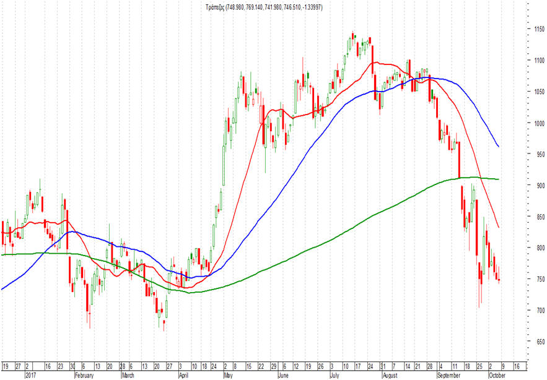Click the 2017 year label
This screenshot has height=380, width=547.
(x=30, y=376)
